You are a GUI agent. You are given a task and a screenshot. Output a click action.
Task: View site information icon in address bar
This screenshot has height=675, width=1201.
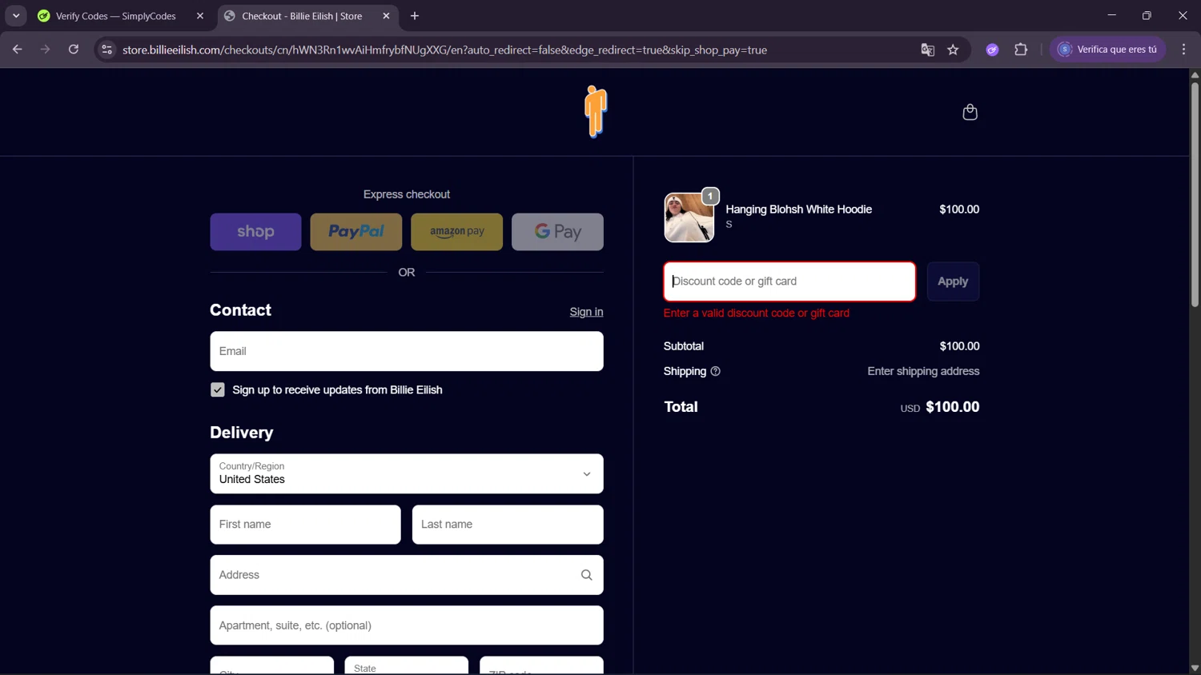tap(106, 50)
